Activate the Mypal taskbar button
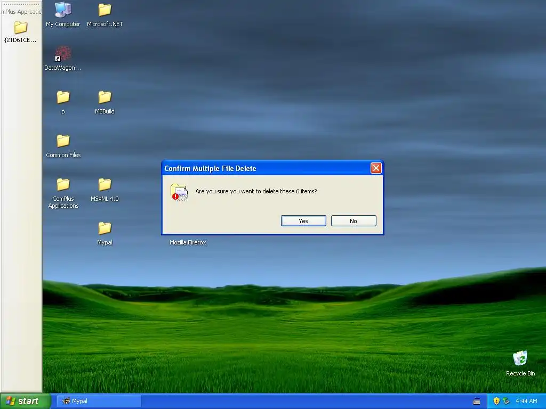The height and width of the screenshot is (409, 546). (99, 401)
